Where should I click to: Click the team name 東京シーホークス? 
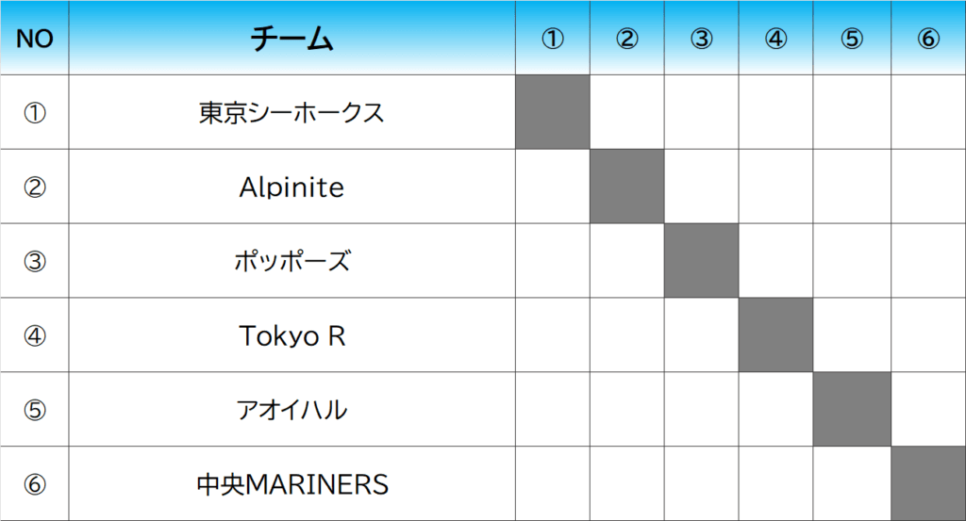(x=291, y=113)
